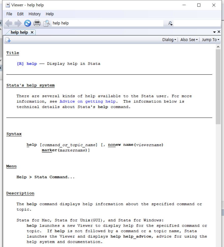
Task: Click 'marker(markername)' syntax text
Action: coord(64,150)
